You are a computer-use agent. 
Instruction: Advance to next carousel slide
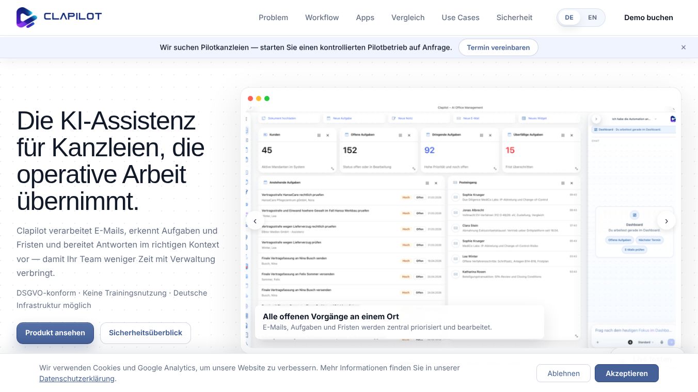667,221
